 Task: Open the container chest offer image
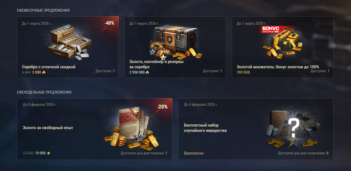coord(175,43)
